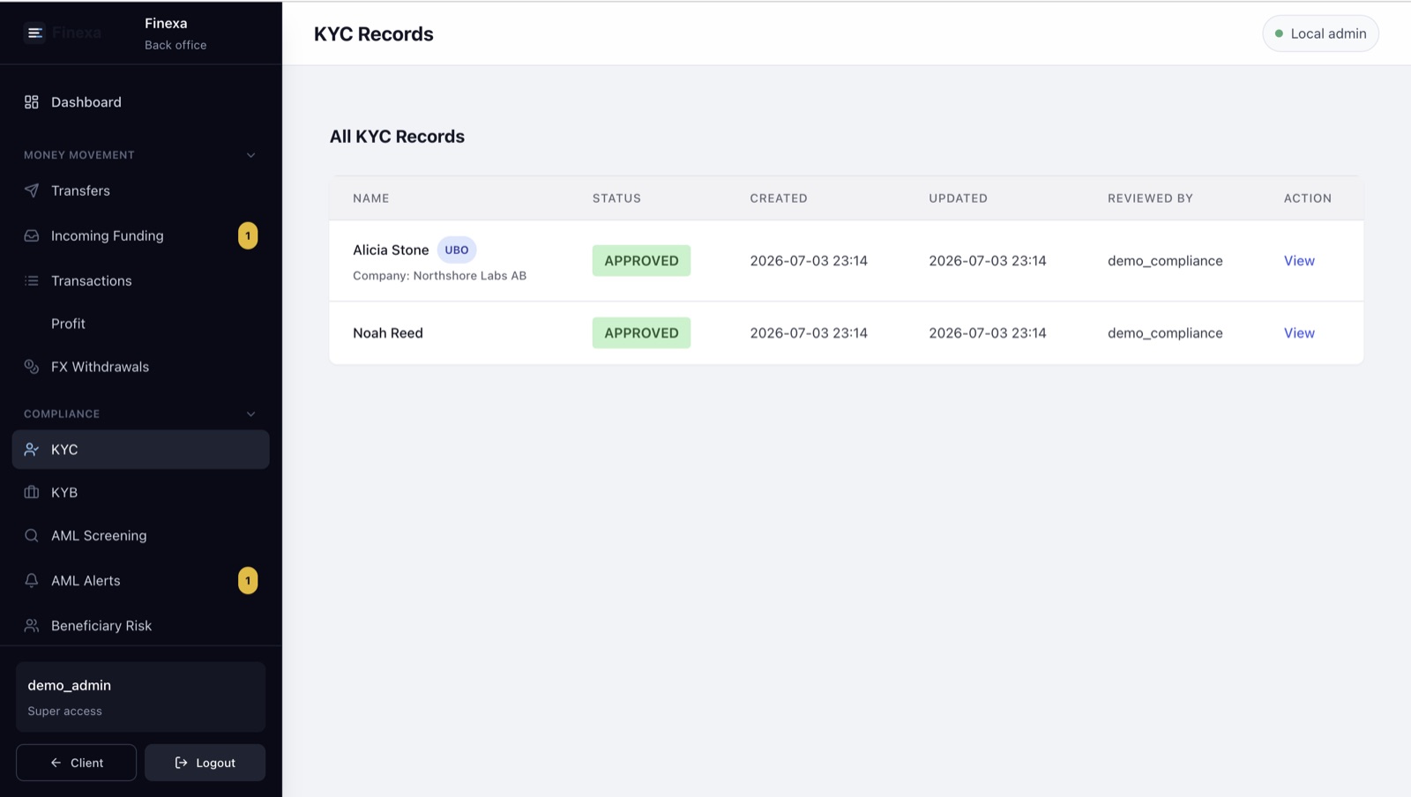Navigate to FX Withdrawals
The width and height of the screenshot is (1411, 797).
(141, 367)
